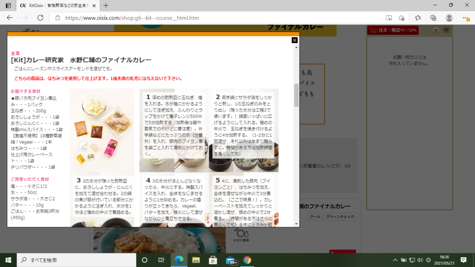Click the 塩・・・小さじ1/2 ingredient line
Viewport: 475px width, 267px height.
pyautogui.click(x=29, y=186)
